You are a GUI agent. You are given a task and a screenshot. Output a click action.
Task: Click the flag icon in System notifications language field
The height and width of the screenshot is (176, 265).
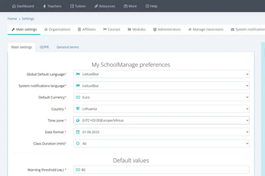point(78,86)
